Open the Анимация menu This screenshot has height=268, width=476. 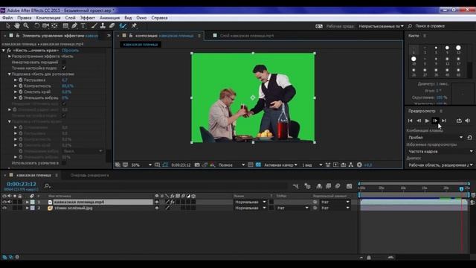click(109, 18)
